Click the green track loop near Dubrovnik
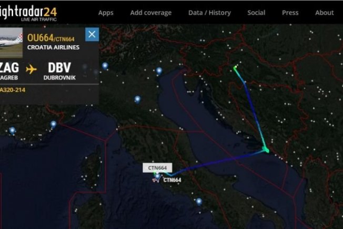This screenshot has width=343, height=229. (x=266, y=150)
